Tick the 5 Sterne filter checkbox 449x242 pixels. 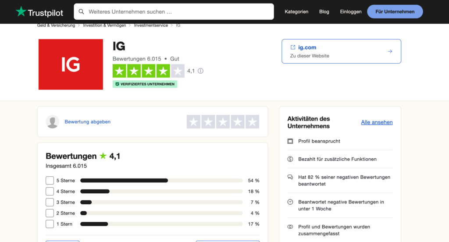tap(50, 181)
